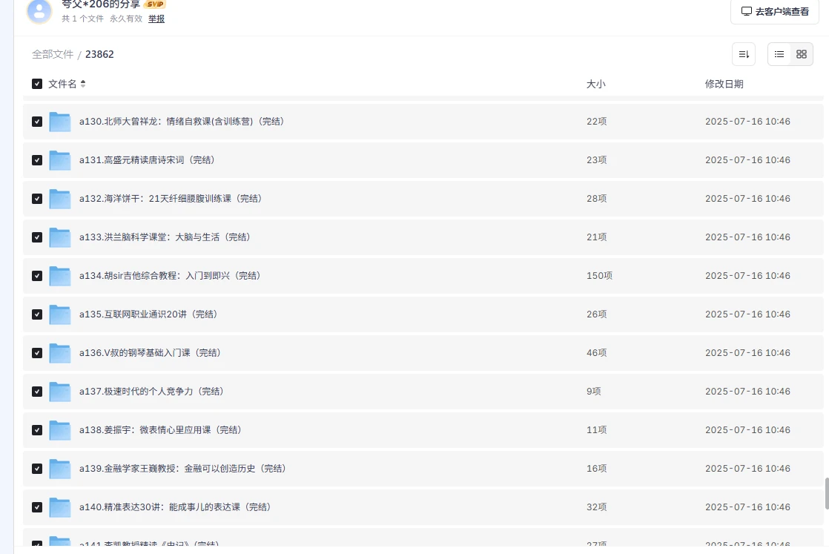Open folder icon for a139 金融学家王巍教授
The width and height of the screenshot is (829, 554).
pos(60,469)
